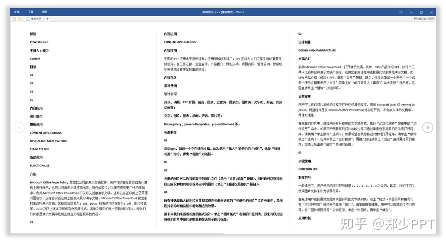The width and height of the screenshot is (446, 242).
Task: Open the 视图 menu
Action: pyautogui.click(x=44, y=12)
